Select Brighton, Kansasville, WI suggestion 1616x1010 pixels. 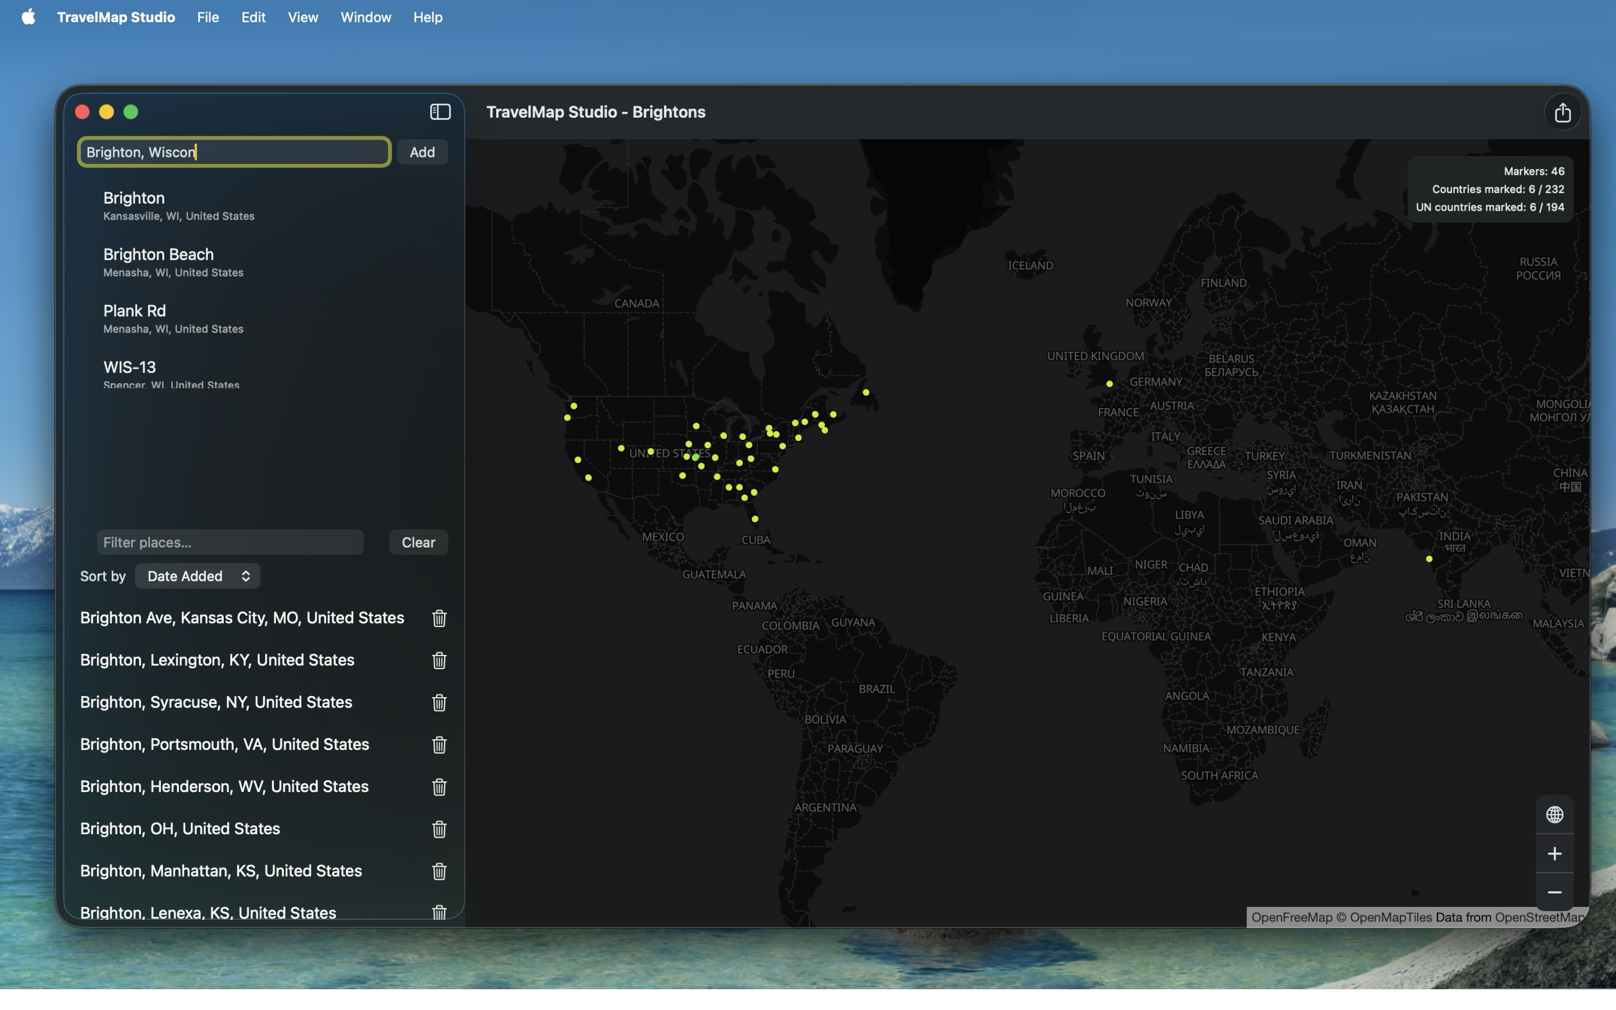(179, 206)
